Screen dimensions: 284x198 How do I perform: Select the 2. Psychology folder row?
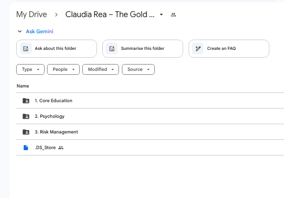(x=150, y=116)
